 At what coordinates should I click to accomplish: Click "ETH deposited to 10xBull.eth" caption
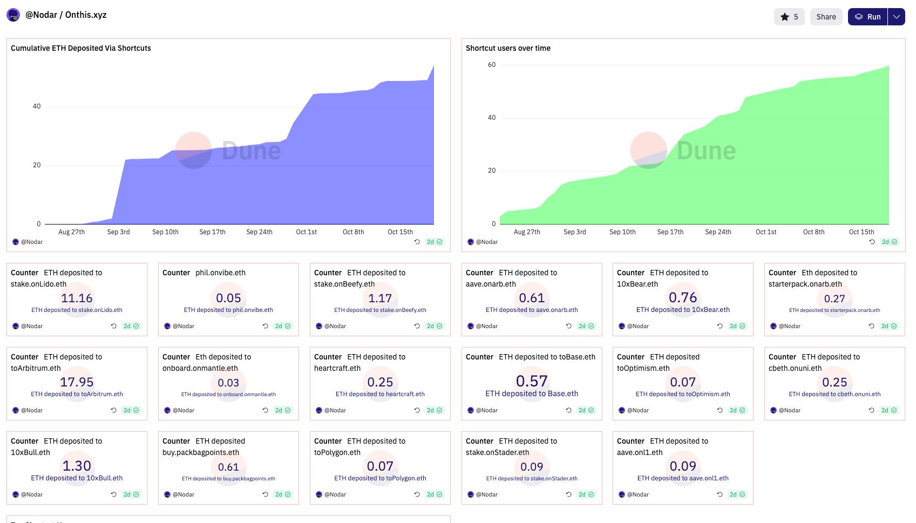click(77, 478)
